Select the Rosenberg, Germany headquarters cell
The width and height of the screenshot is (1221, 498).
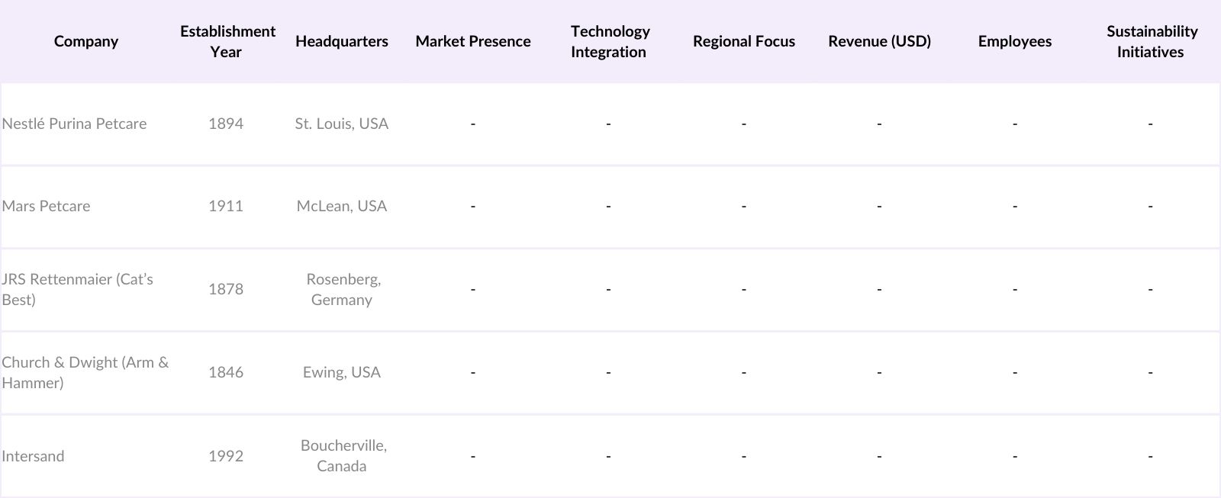tap(342, 289)
